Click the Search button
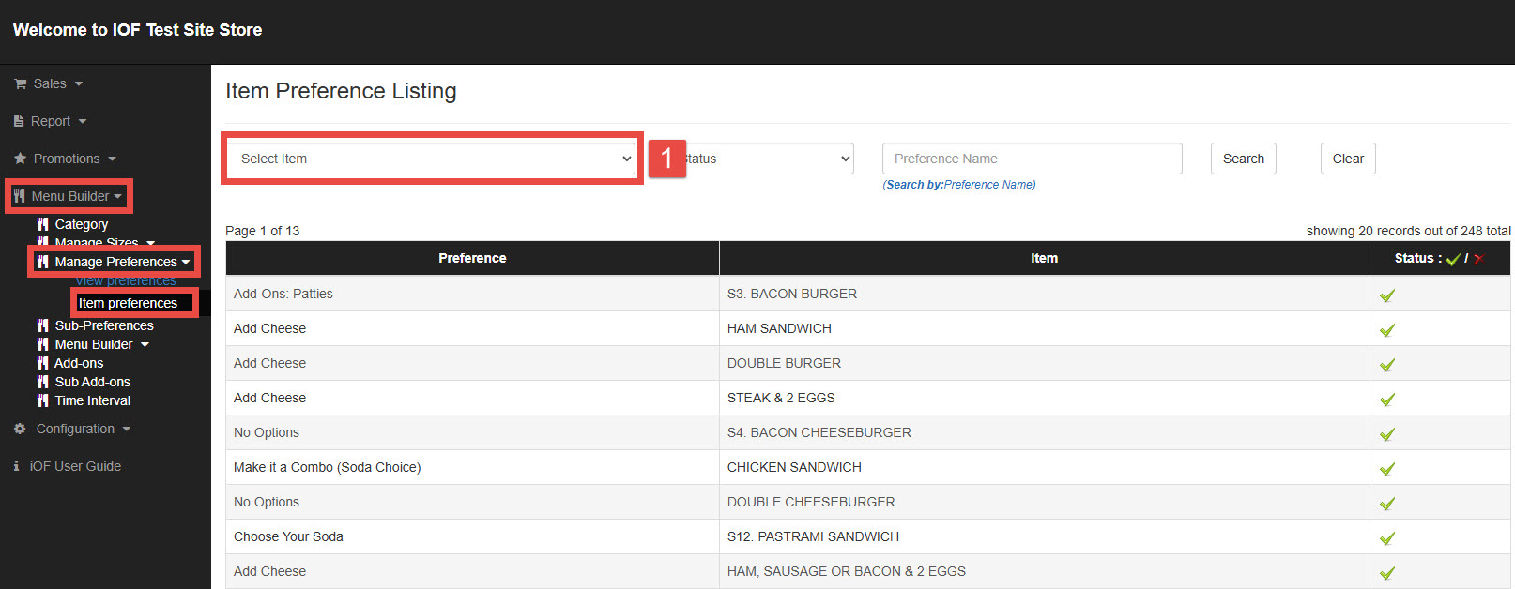The width and height of the screenshot is (1515, 589). (1243, 159)
